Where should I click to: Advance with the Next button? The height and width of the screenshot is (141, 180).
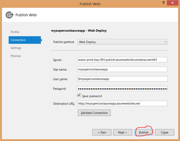[122, 132]
